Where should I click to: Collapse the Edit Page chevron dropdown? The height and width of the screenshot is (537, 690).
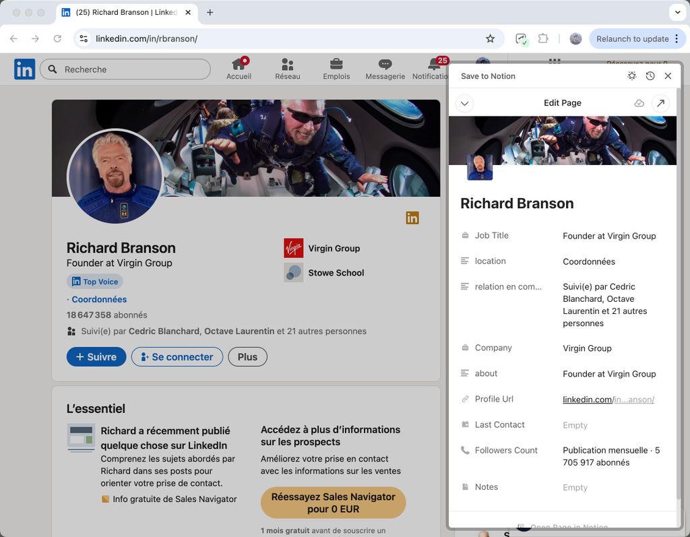pos(465,103)
